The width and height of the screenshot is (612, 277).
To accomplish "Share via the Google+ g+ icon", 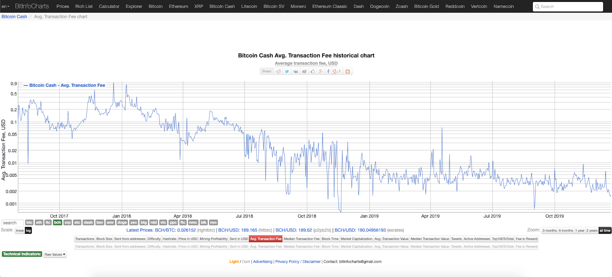I will click(x=321, y=72).
